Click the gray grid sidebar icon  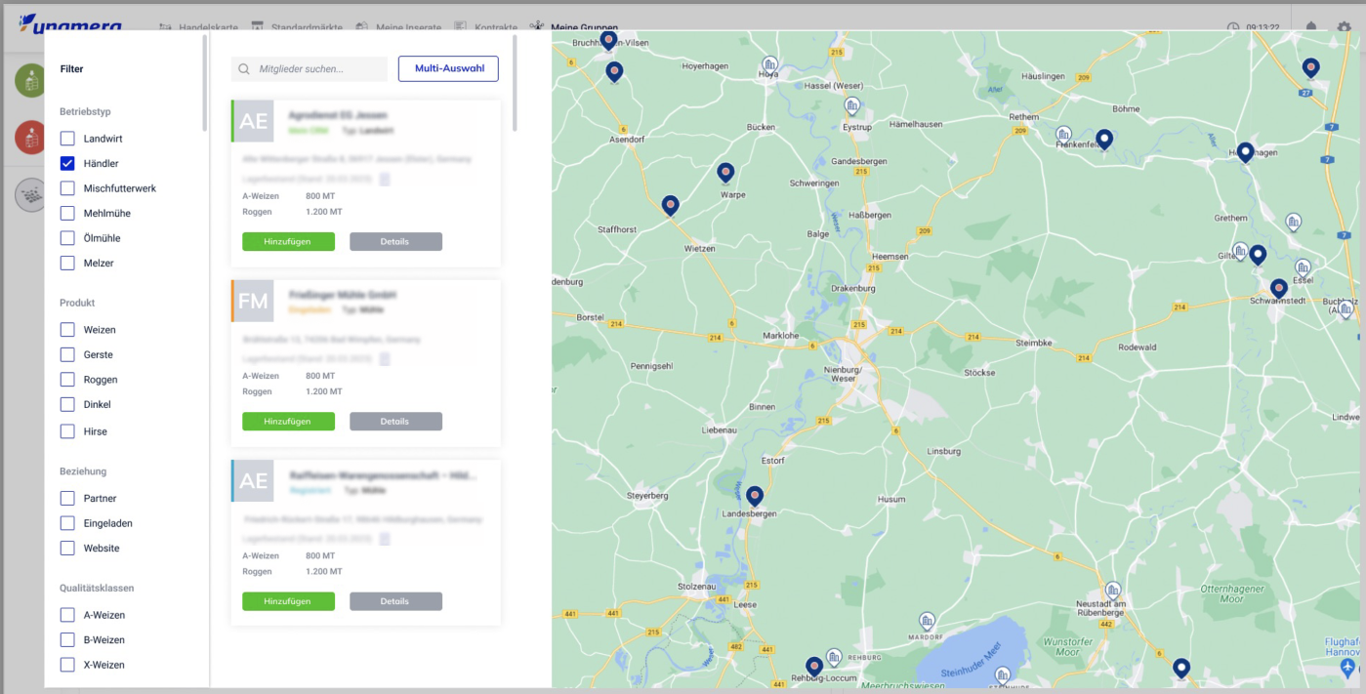coord(31,195)
